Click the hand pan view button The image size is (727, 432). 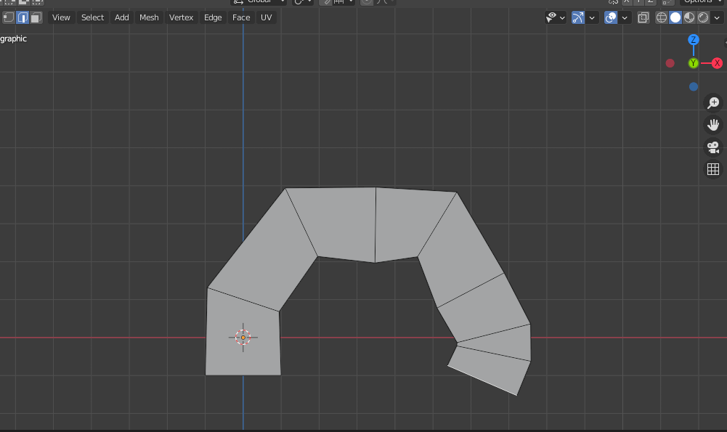pyautogui.click(x=713, y=125)
